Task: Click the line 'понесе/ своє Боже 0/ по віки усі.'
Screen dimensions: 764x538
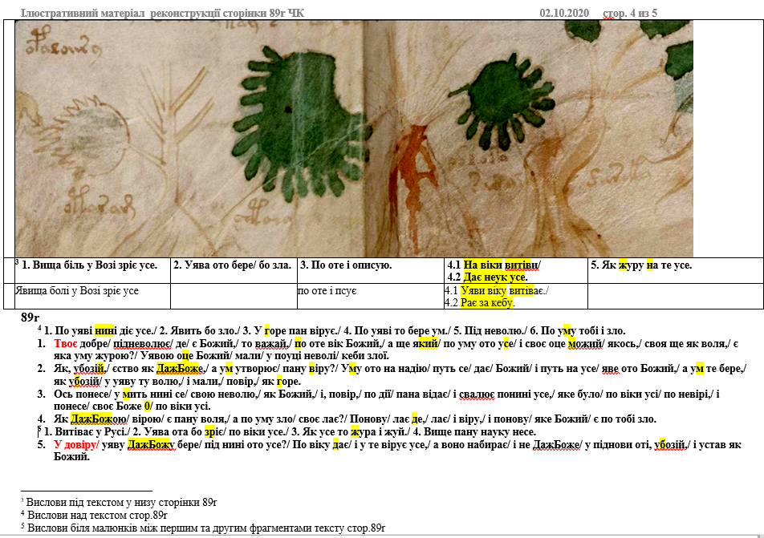Action: coord(132,406)
